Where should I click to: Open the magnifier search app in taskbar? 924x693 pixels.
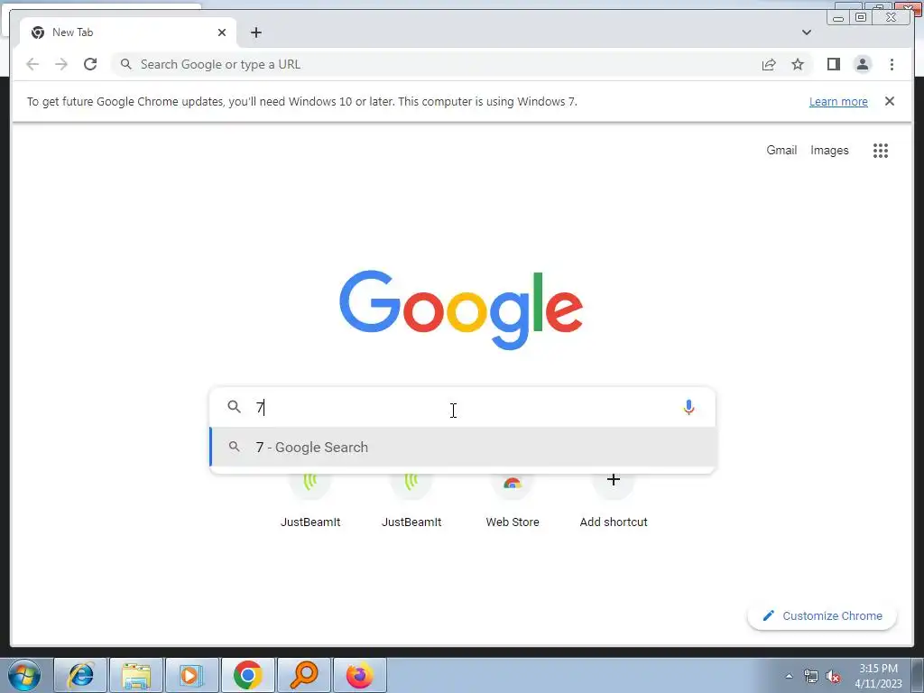[x=303, y=675]
